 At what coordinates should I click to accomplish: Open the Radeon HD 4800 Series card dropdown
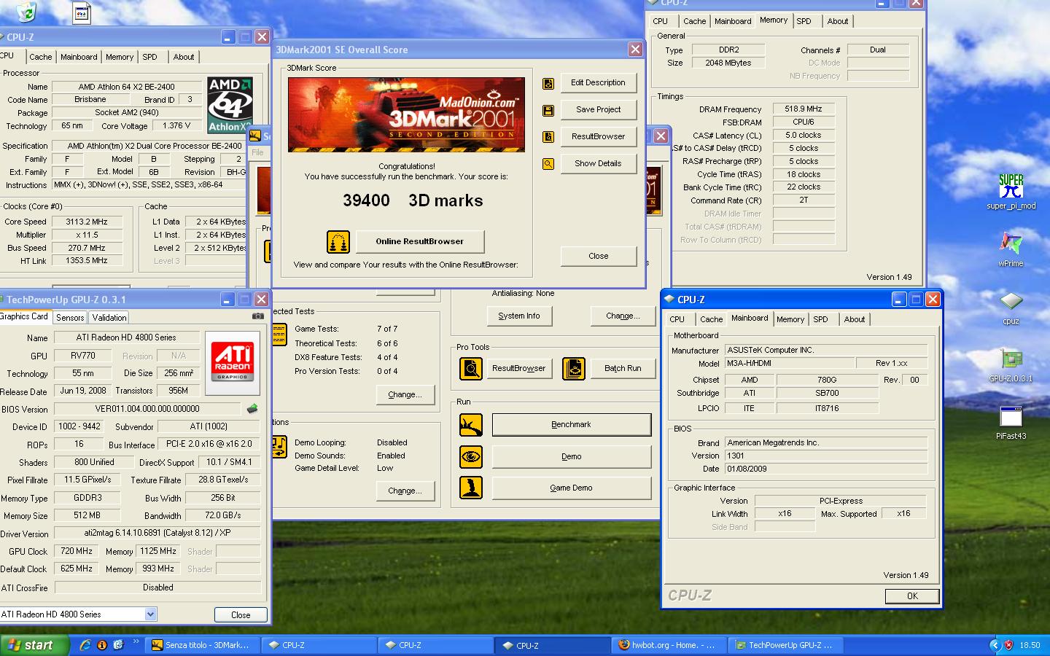click(150, 614)
